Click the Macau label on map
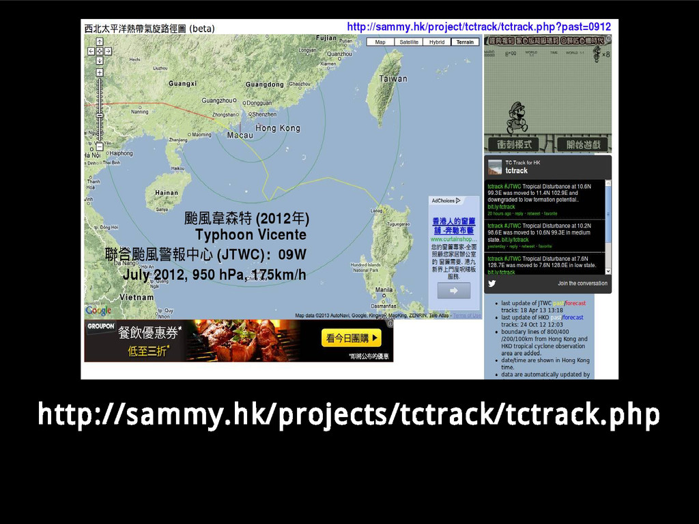 (x=240, y=135)
